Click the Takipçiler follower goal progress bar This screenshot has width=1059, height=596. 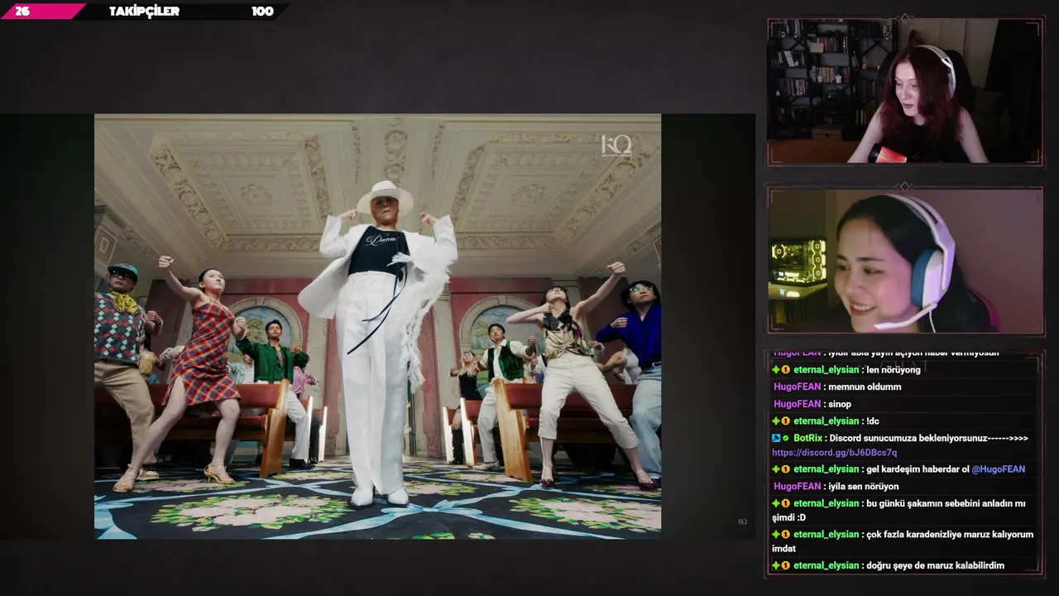tap(145, 11)
